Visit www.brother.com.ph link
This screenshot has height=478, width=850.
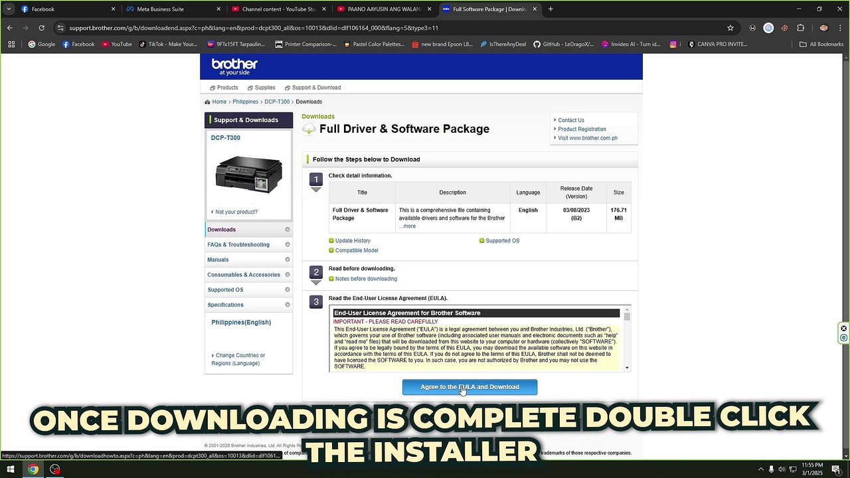pyautogui.click(x=588, y=138)
